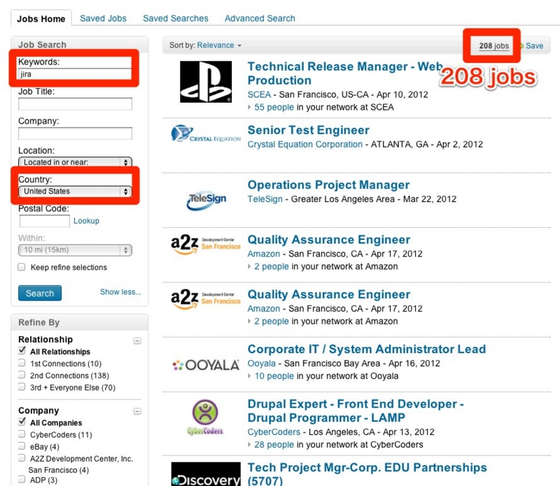The height and width of the screenshot is (486, 560).
Task: Open the Ooyala company logo
Action: tap(206, 365)
